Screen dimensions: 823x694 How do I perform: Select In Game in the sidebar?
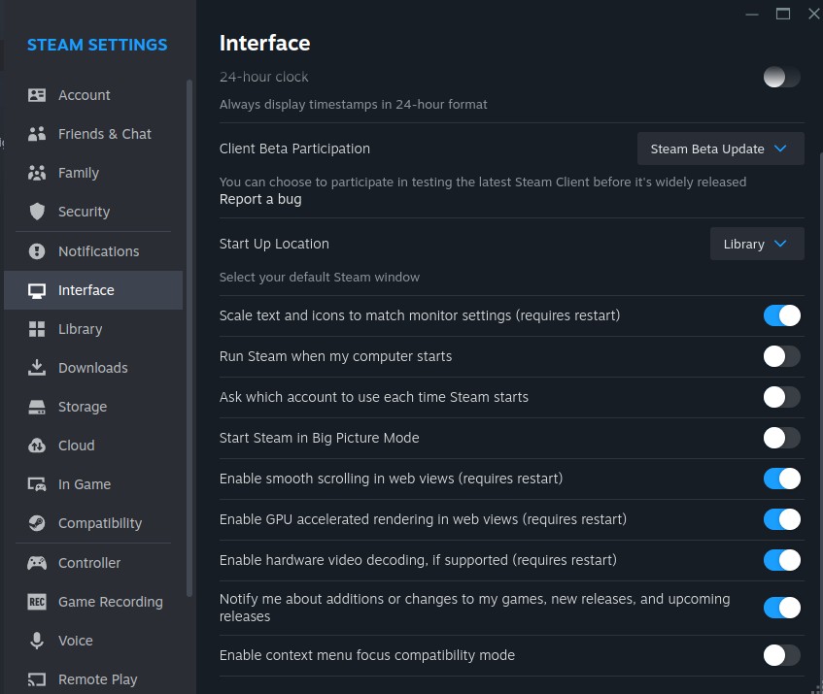(x=85, y=484)
